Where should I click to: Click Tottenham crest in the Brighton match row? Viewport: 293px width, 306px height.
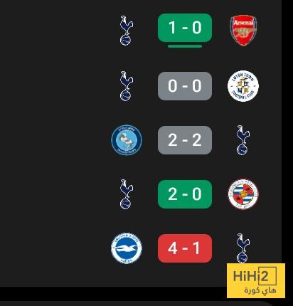(x=243, y=248)
